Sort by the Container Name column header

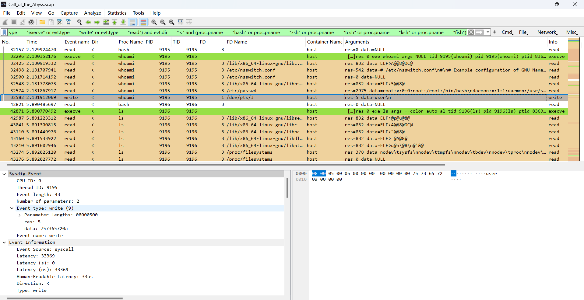point(325,42)
